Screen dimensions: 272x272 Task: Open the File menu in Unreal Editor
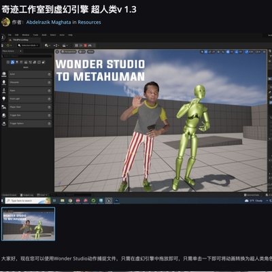10,35
